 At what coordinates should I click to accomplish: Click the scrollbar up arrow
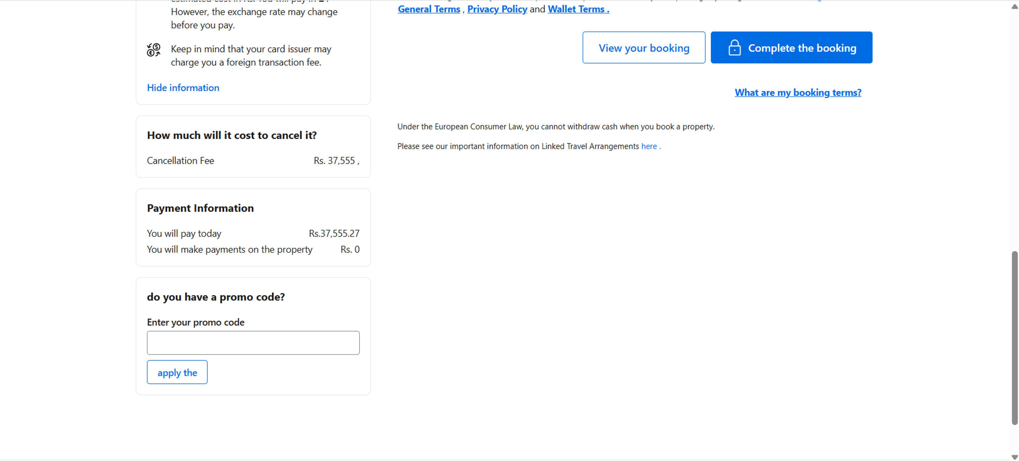pos(1014,7)
